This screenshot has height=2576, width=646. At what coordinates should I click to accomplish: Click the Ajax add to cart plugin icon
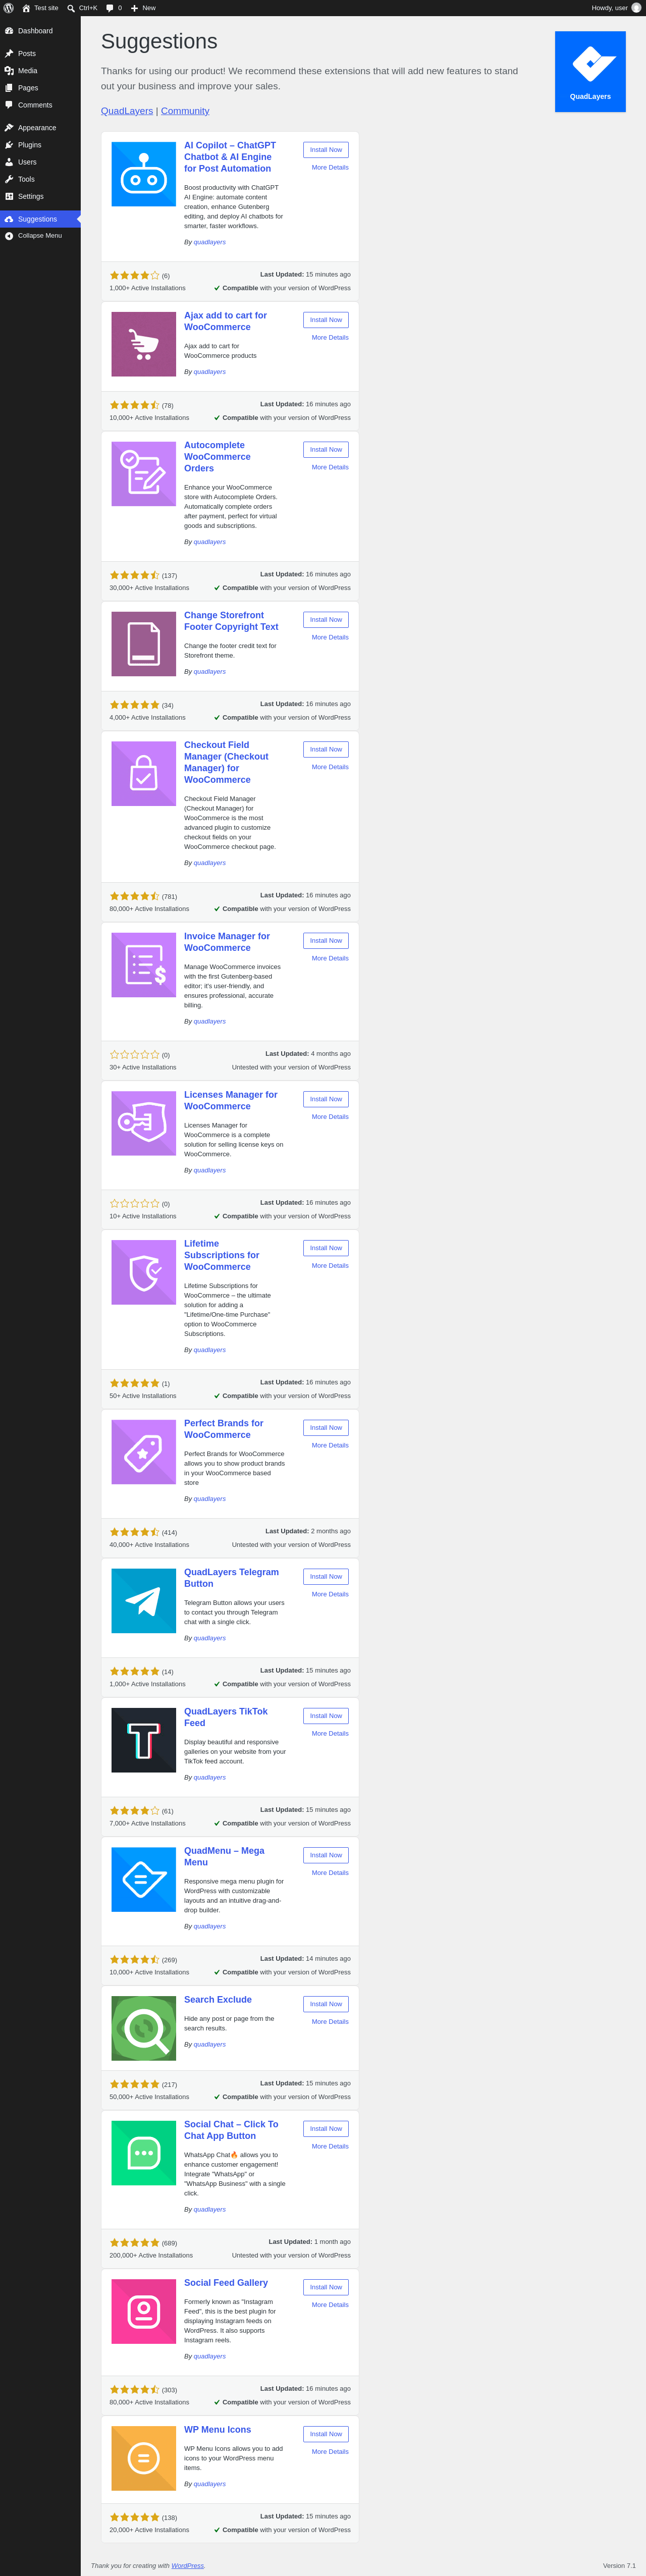point(143,344)
